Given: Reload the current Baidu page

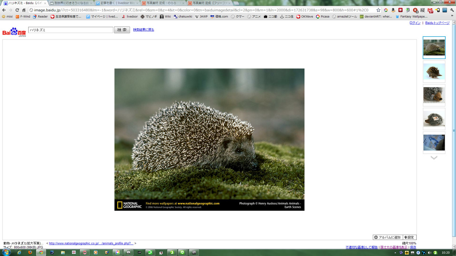Looking at the screenshot, I should [17, 10].
